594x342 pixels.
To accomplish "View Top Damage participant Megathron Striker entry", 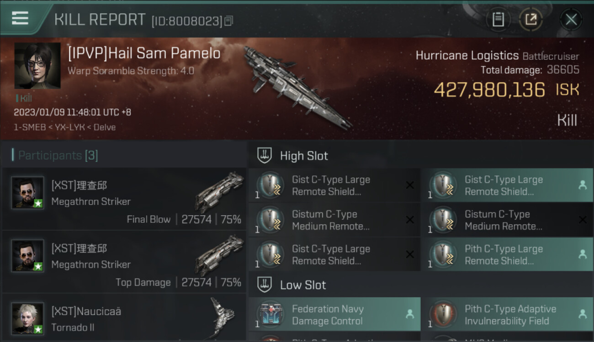I will coord(124,262).
